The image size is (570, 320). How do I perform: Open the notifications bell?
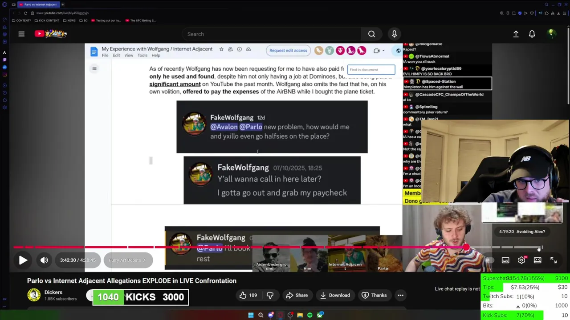point(532,34)
